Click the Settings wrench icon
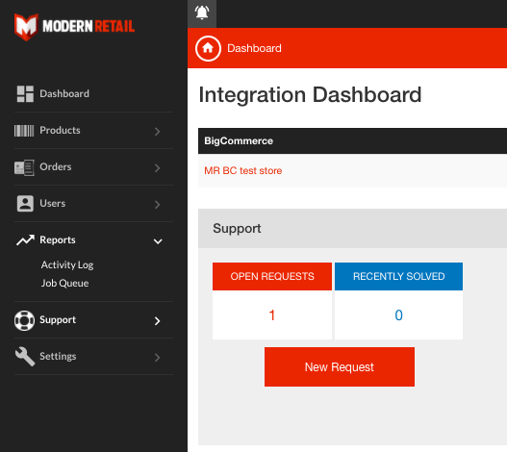Viewport: 507px width, 452px height. pyautogui.click(x=25, y=356)
